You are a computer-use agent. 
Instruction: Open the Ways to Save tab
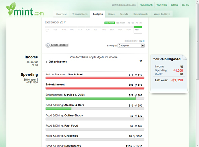coord(162,14)
